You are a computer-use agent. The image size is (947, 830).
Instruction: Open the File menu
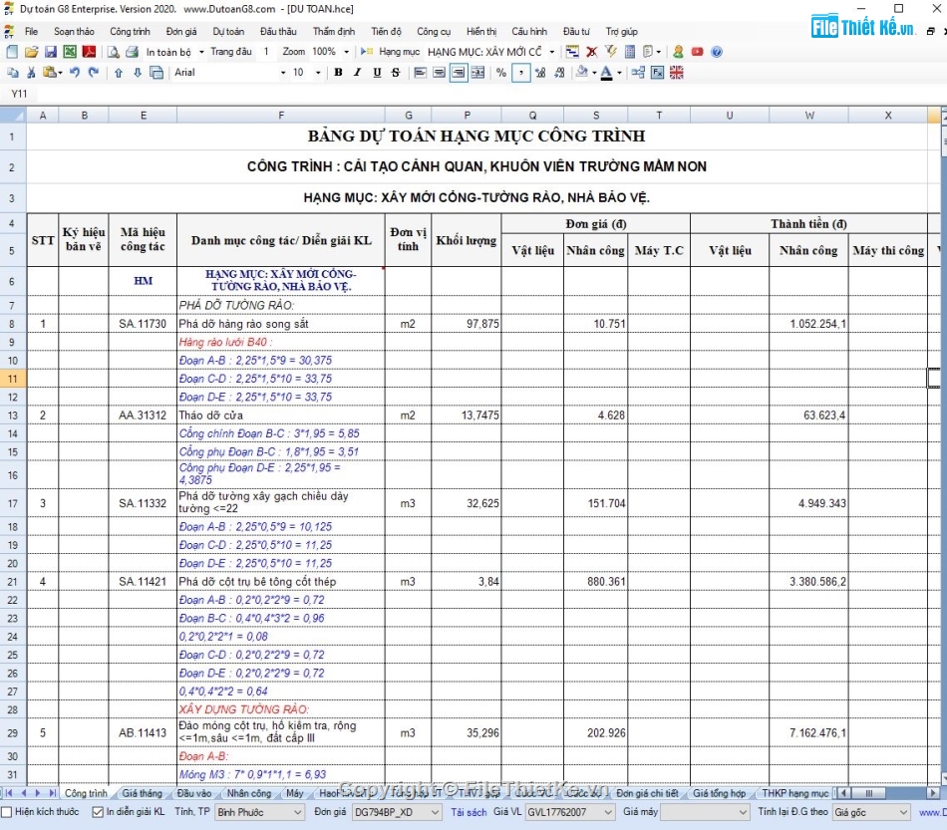point(31,32)
